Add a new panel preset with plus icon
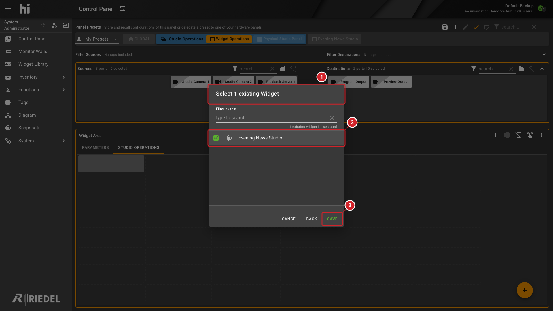This screenshot has height=311, width=553. [x=455, y=27]
